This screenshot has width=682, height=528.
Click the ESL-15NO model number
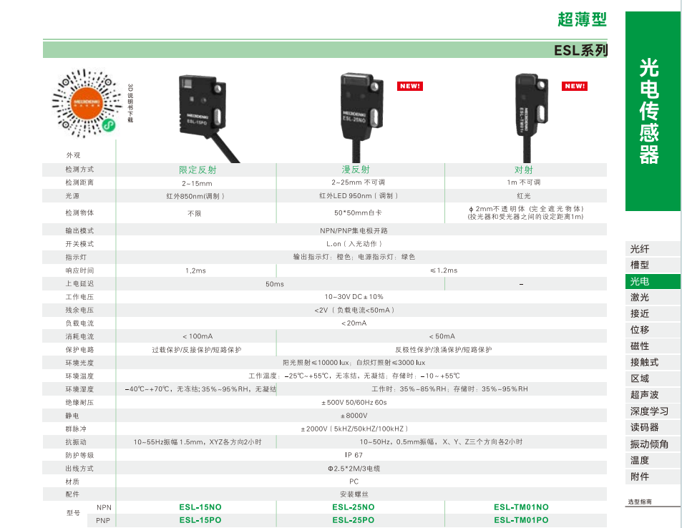click(x=200, y=507)
